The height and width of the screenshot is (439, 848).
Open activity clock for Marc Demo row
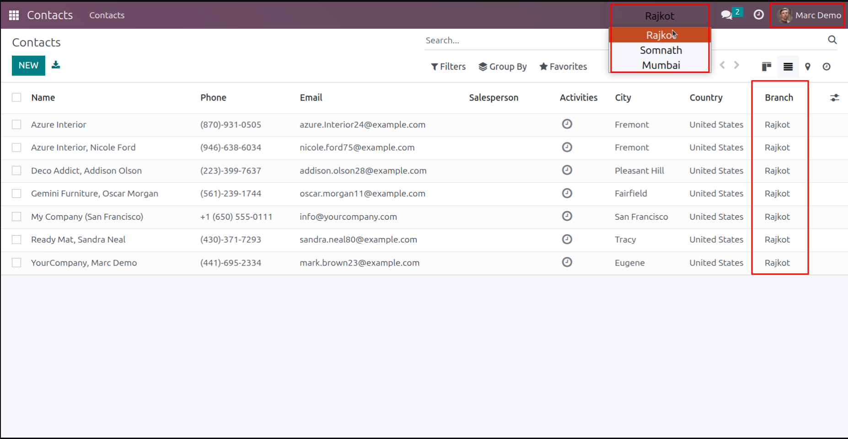tap(567, 262)
